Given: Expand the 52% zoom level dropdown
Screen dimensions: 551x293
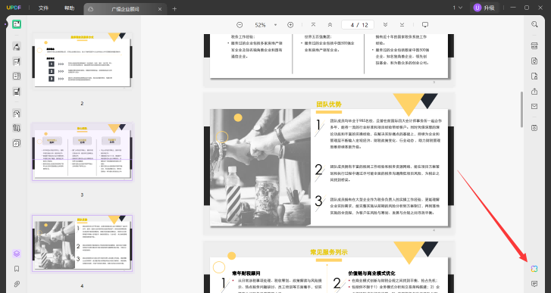Looking at the screenshot, I should click(275, 25).
